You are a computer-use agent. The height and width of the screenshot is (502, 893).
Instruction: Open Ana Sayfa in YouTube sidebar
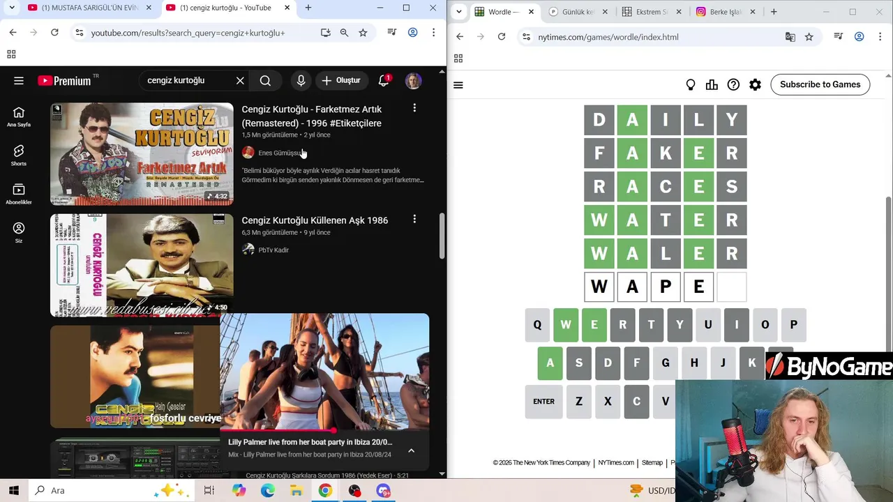click(19, 116)
